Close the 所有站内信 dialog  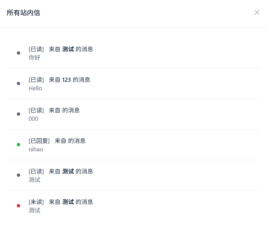tap(257, 12)
